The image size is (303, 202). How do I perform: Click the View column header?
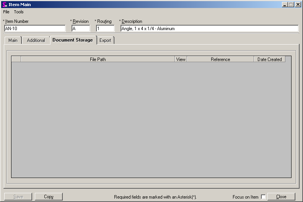point(181,59)
